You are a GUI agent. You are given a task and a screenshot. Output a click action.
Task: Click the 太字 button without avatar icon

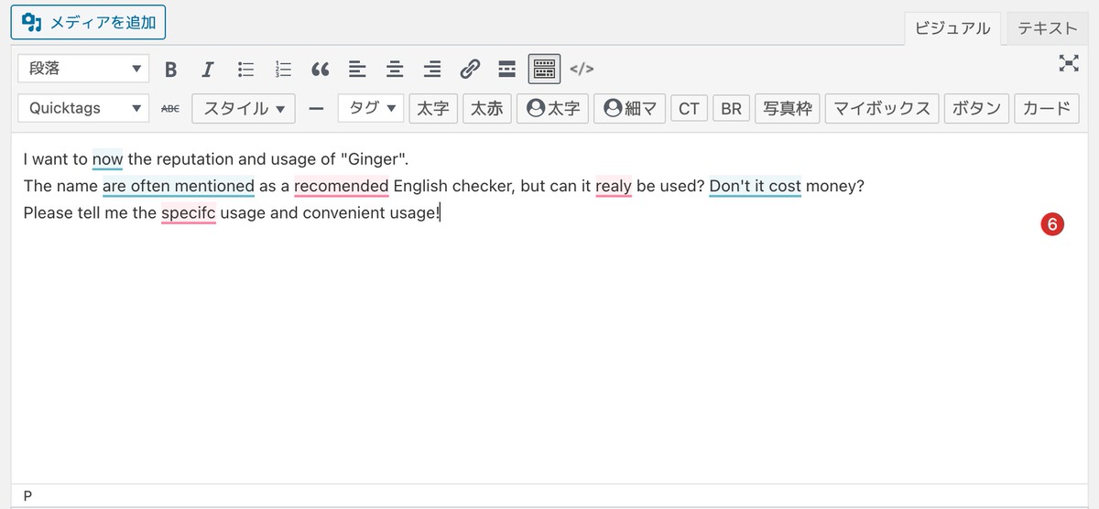[432, 108]
